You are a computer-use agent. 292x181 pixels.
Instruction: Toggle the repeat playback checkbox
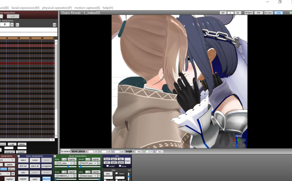pos(117,173)
